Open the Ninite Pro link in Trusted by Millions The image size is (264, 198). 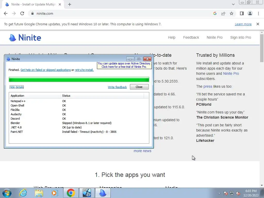click(x=231, y=73)
